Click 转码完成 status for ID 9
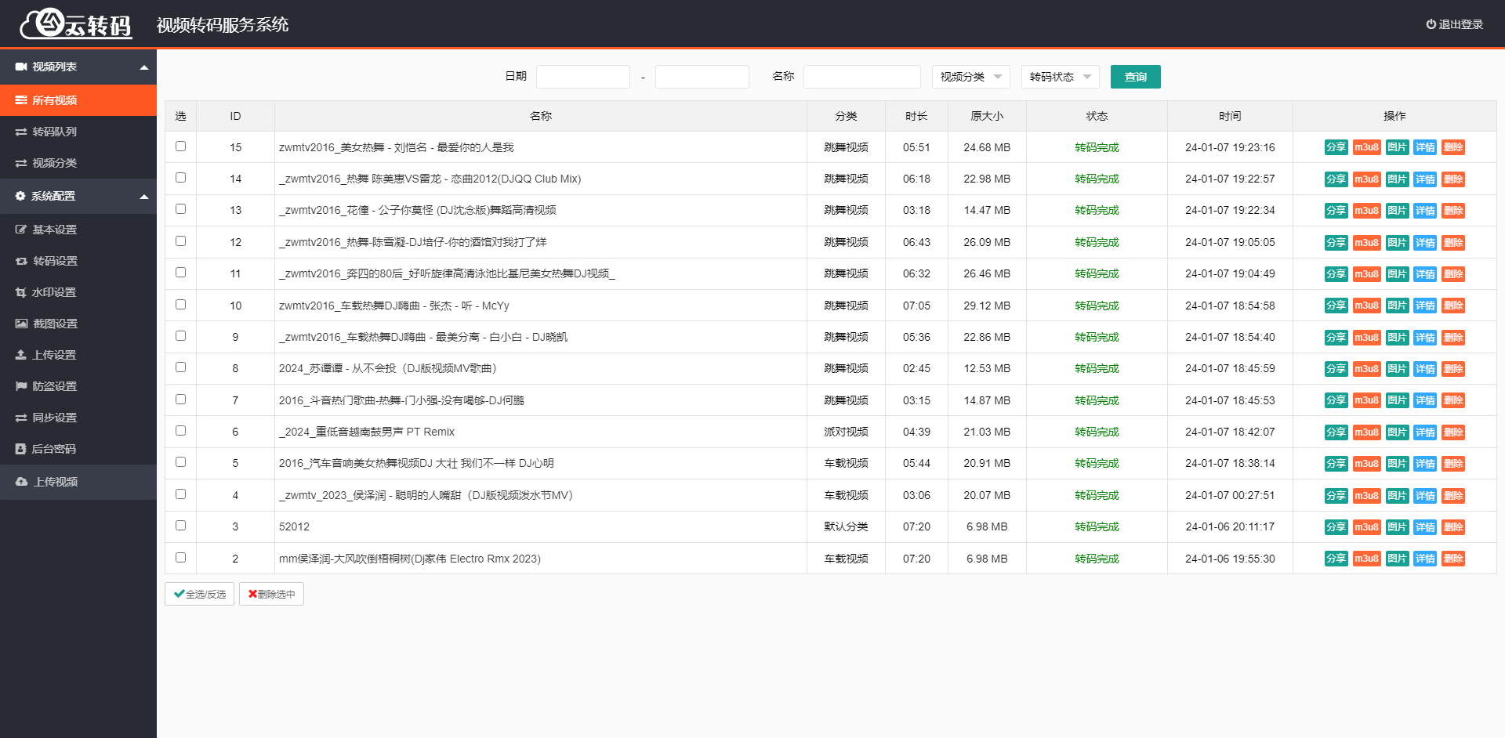The height and width of the screenshot is (738, 1505). pyautogui.click(x=1097, y=337)
